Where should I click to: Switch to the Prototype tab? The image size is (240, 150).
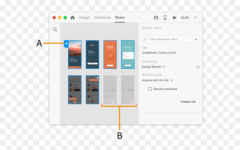[103, 18]
